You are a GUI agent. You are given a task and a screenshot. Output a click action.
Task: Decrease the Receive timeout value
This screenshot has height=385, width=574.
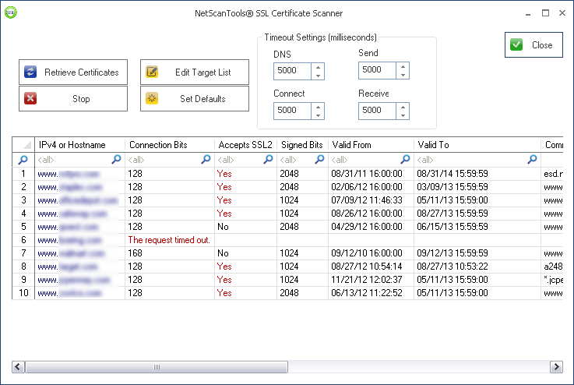click(403, 115)
